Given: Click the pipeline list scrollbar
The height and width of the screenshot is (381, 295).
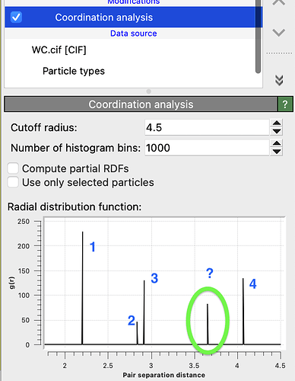Looking at the screenshot, I should (x=259, y=36).
